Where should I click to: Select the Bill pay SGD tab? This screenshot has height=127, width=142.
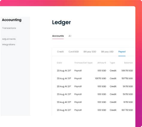click(x=90, y=52)
